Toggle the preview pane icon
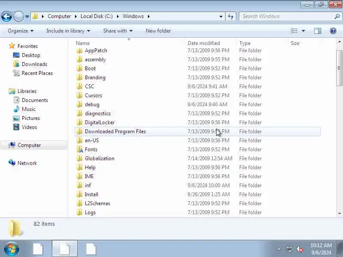Image resolution: width=343 pixels, height=257 pixels. (x=318, y=31)
